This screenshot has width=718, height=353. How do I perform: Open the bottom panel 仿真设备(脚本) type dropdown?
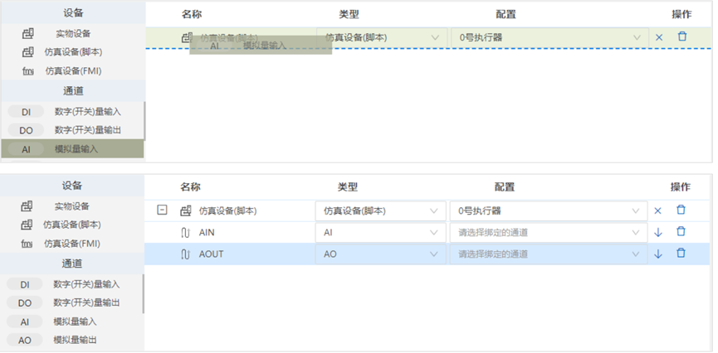pos(380,210)
